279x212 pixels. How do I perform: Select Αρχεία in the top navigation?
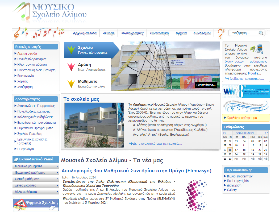(181, 33)
